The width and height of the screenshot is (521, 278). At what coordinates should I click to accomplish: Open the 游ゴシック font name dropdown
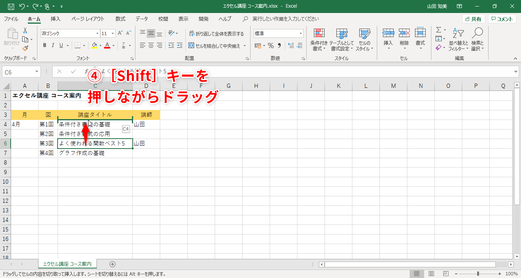tap(97, 34)
